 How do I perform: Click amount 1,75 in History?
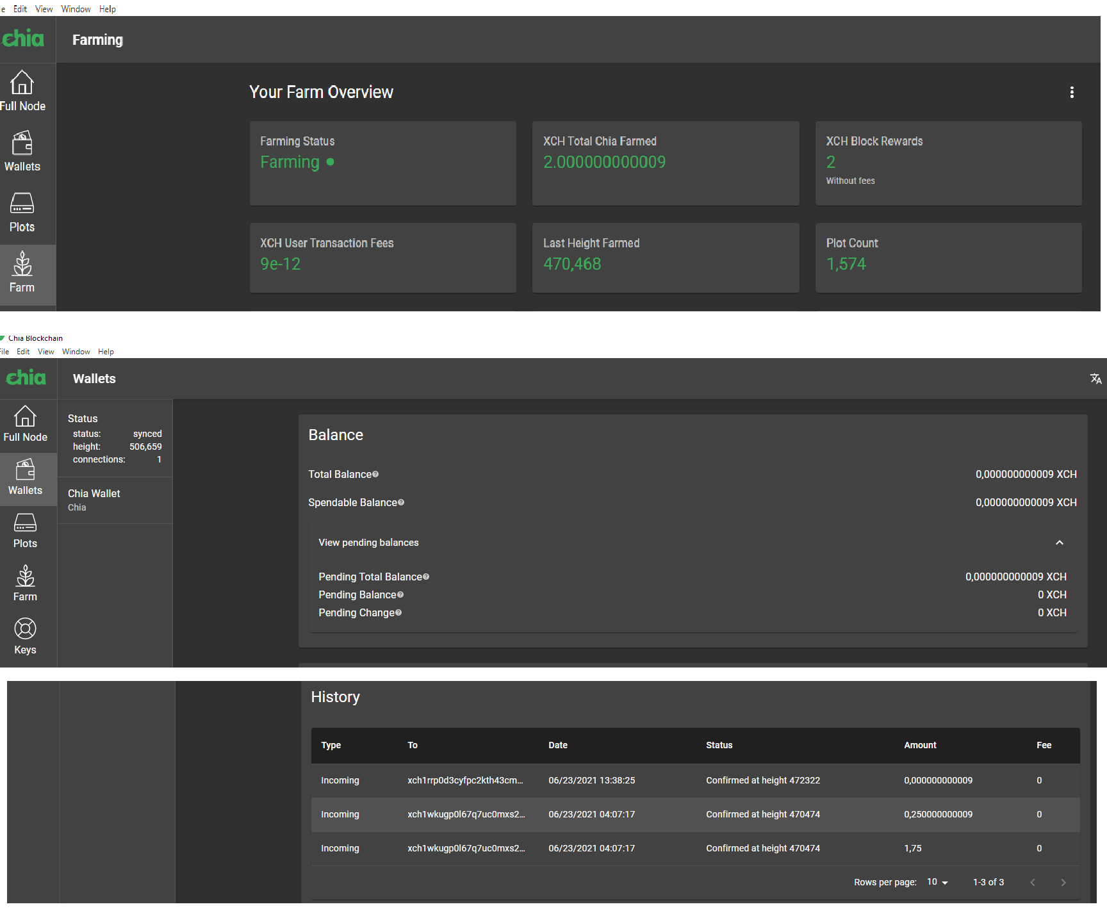pos(913,848)
